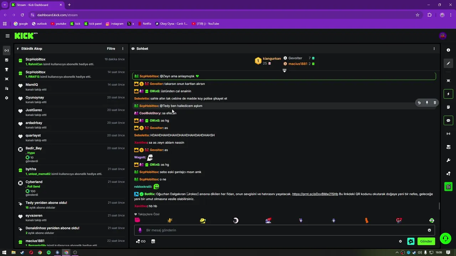
Task: Select 'Tedy yeniden abone oldu!' event
Action: (72, 205)
